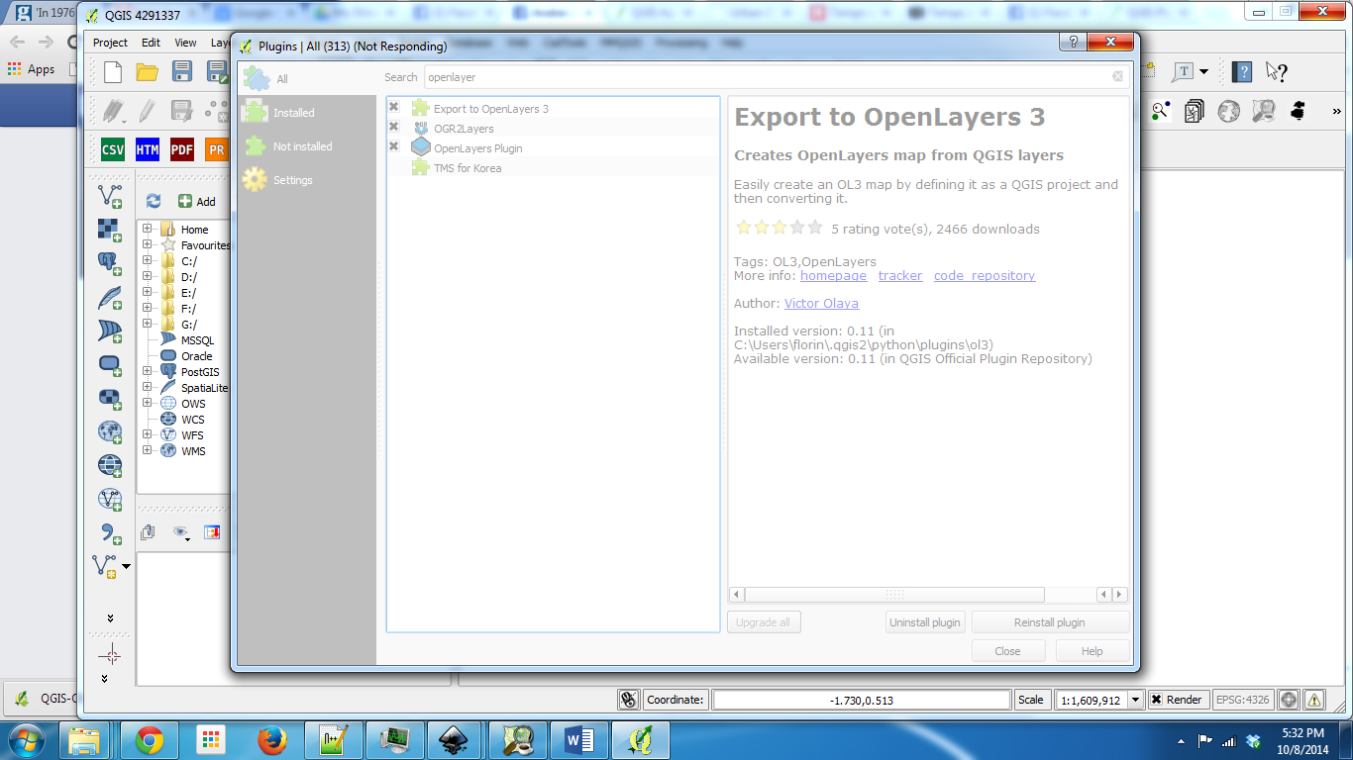The image size is (1353, 760).
Task: Click the Add Delimited Text Layer comma icon
Action: pyautogui.click(x=110, y=533)
